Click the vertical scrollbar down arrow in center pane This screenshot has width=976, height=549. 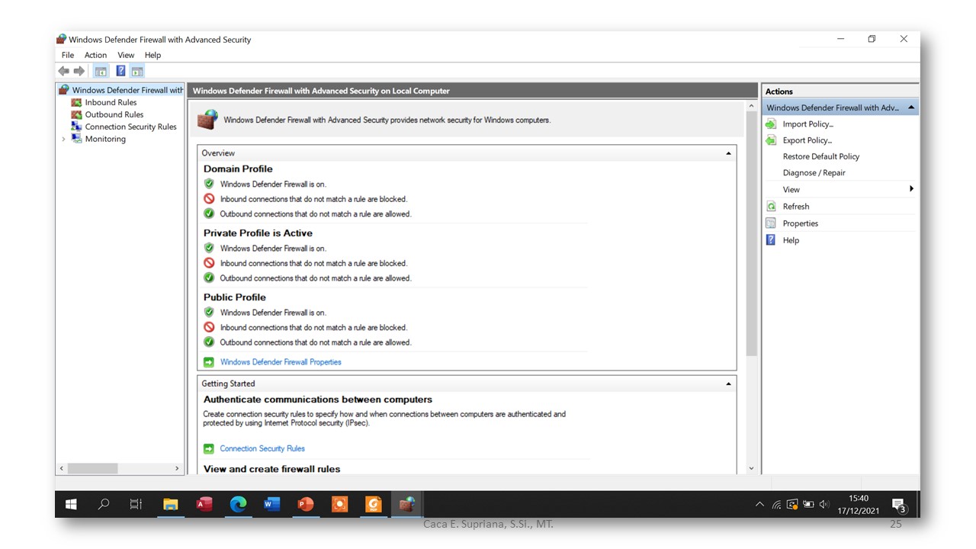(751, 468)
